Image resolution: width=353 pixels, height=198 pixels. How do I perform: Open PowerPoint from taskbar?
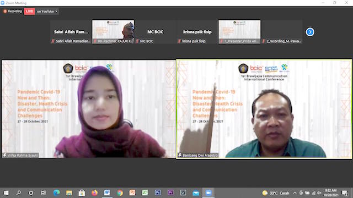[132, 193]
